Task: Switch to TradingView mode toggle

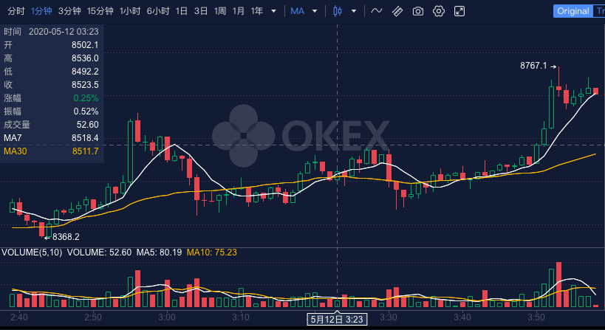Action: click(599, 11)
